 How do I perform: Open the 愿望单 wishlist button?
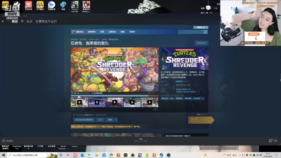201,27
